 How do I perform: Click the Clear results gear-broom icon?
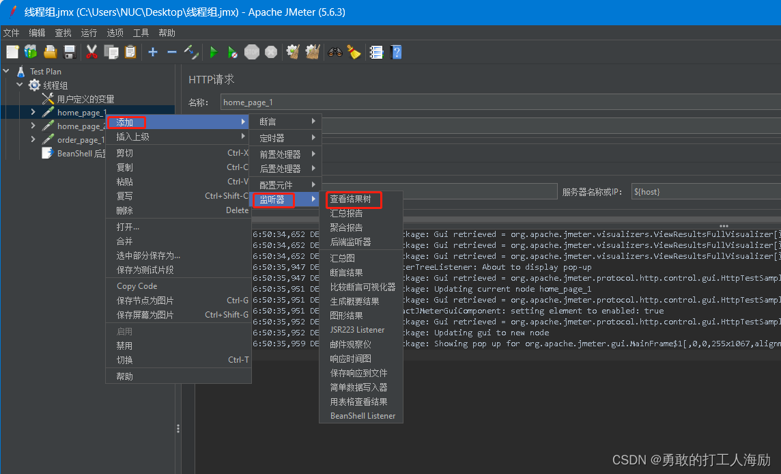(x=293, y=52)
